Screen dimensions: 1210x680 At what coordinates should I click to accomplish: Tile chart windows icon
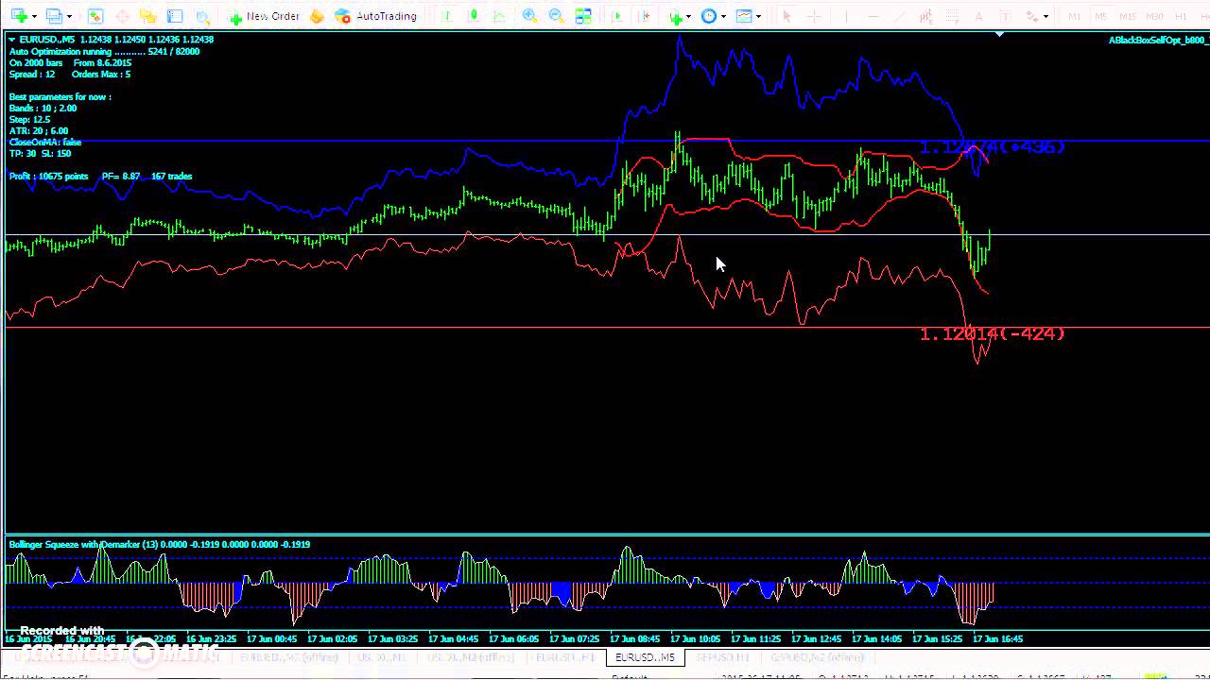point(583,16)
